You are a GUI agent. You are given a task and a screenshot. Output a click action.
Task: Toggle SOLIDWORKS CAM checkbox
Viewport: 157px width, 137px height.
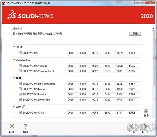click(x=20, y=113)
